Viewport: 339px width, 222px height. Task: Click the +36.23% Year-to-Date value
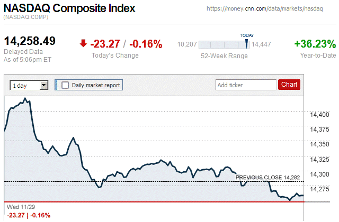(315, 44)
